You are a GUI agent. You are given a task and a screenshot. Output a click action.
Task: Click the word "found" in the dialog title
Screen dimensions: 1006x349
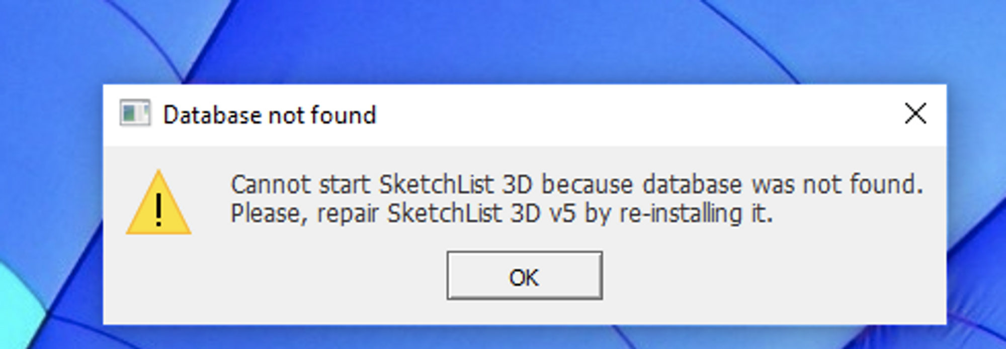pyautogui.click(x=344, y=115)
